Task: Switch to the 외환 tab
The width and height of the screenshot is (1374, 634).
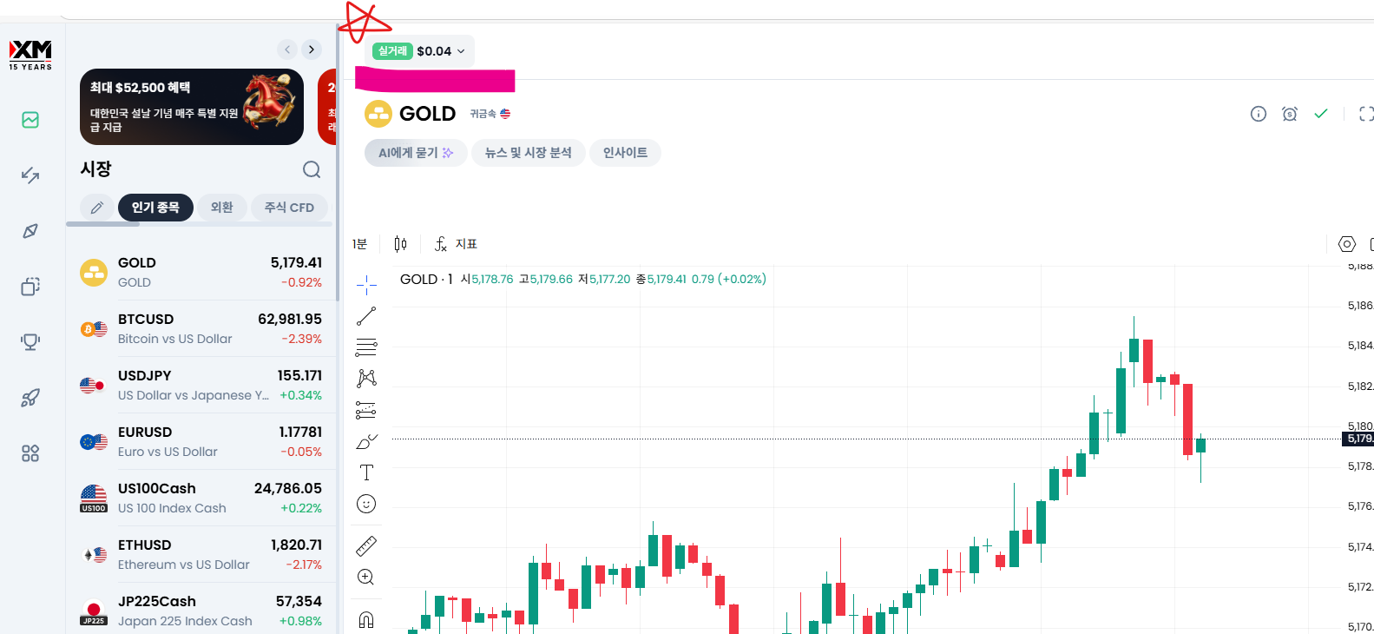Action: coord(222,208)
